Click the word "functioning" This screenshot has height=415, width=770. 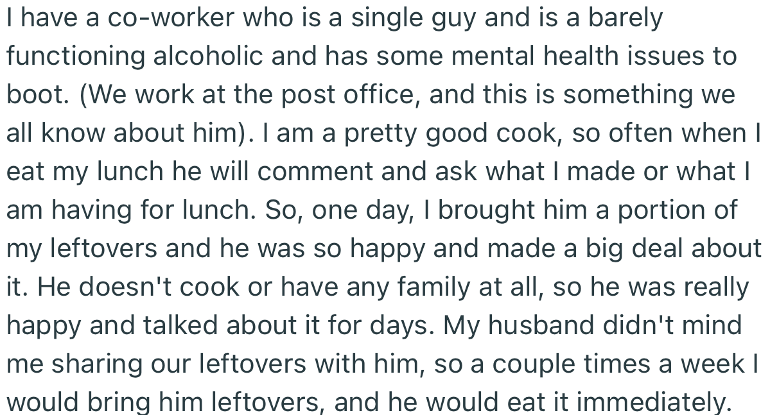tap(76, 56)
